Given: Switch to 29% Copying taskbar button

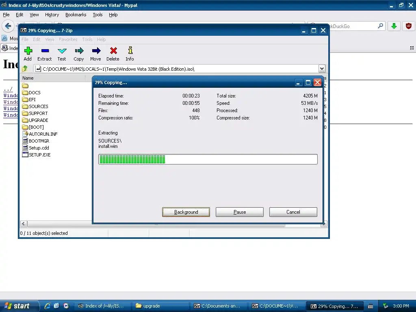Looking at the screenshot, I should pyautogui.click(x=334, y=306).
